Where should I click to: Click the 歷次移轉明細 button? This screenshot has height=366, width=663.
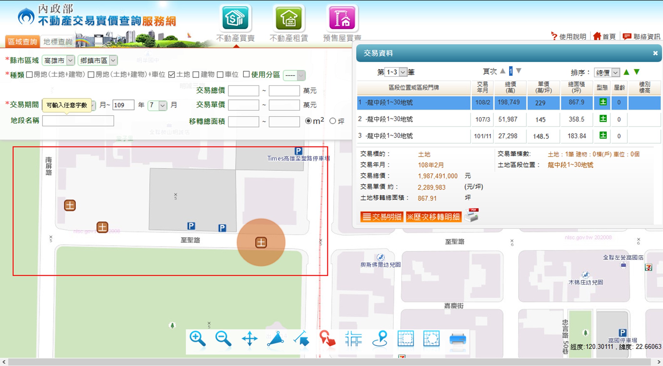tap(433, 217)
